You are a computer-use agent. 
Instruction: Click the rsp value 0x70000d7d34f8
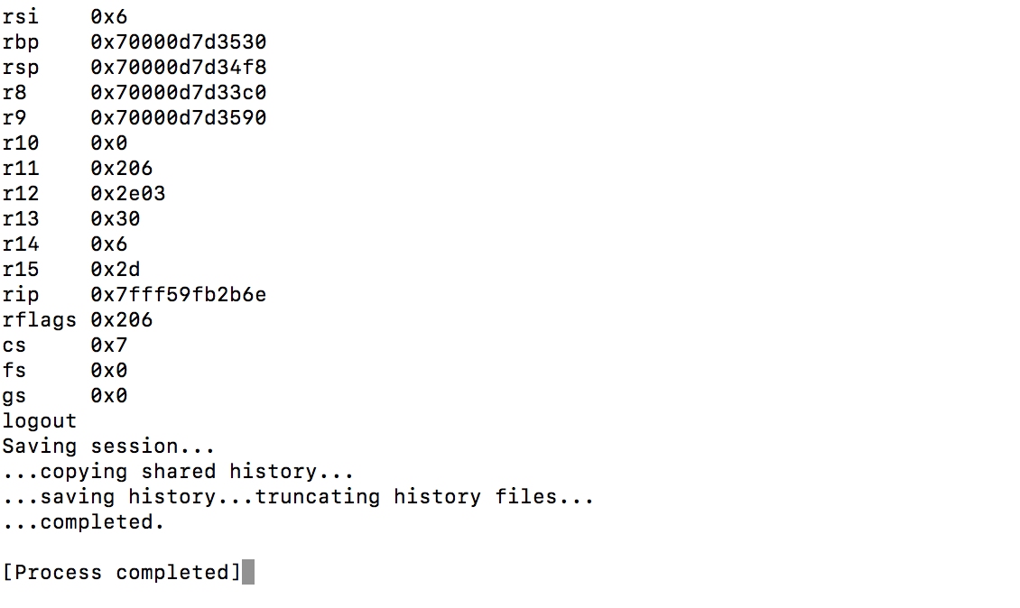point(178,68)
